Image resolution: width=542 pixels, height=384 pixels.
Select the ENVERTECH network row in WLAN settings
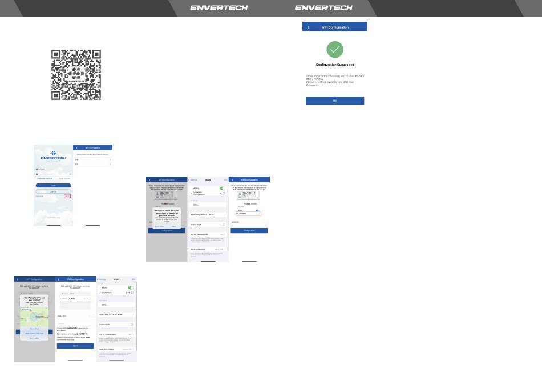tap(116, 293)
